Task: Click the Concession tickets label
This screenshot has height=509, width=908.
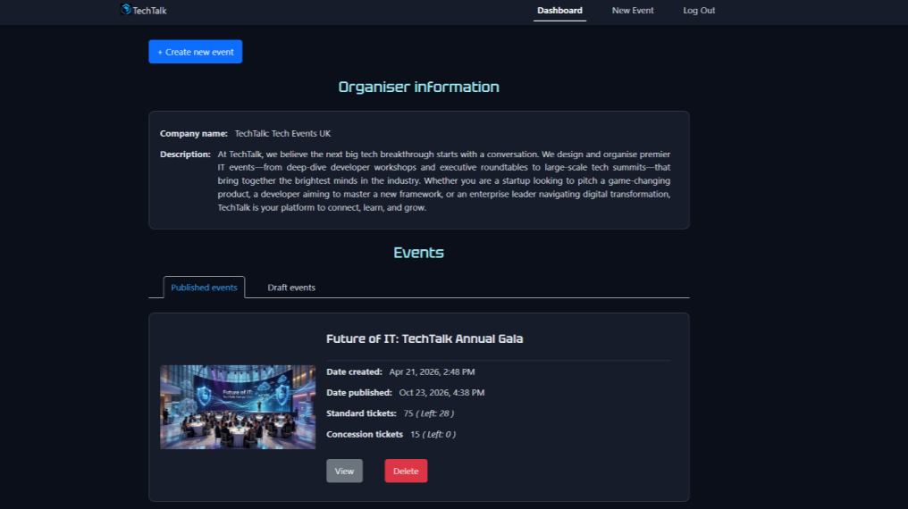Action: tap(365, 434)
